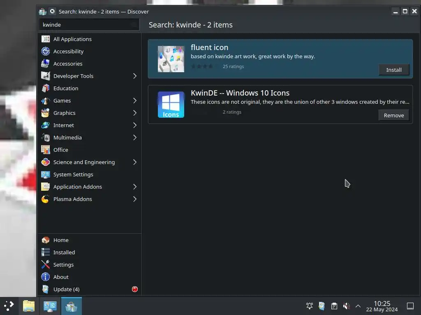Click the Update sidebar icon
This screenshot has width=421, height=315.
click(45, 289)
